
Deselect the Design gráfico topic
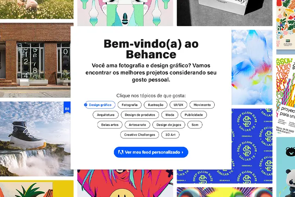(100, 105)
